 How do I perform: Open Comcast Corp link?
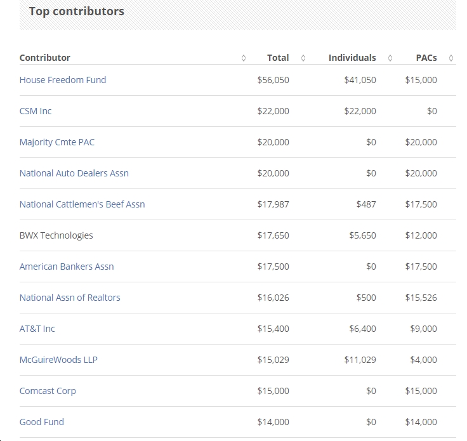tap(48, 391)
